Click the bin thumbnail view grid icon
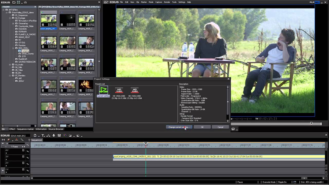This screenshot has height=185, width=329. tap(18, 2)
